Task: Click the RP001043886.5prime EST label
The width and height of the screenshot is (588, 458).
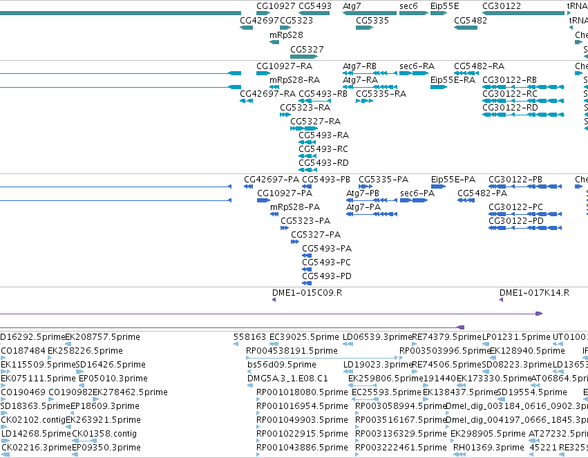Action: pos(302,448)
